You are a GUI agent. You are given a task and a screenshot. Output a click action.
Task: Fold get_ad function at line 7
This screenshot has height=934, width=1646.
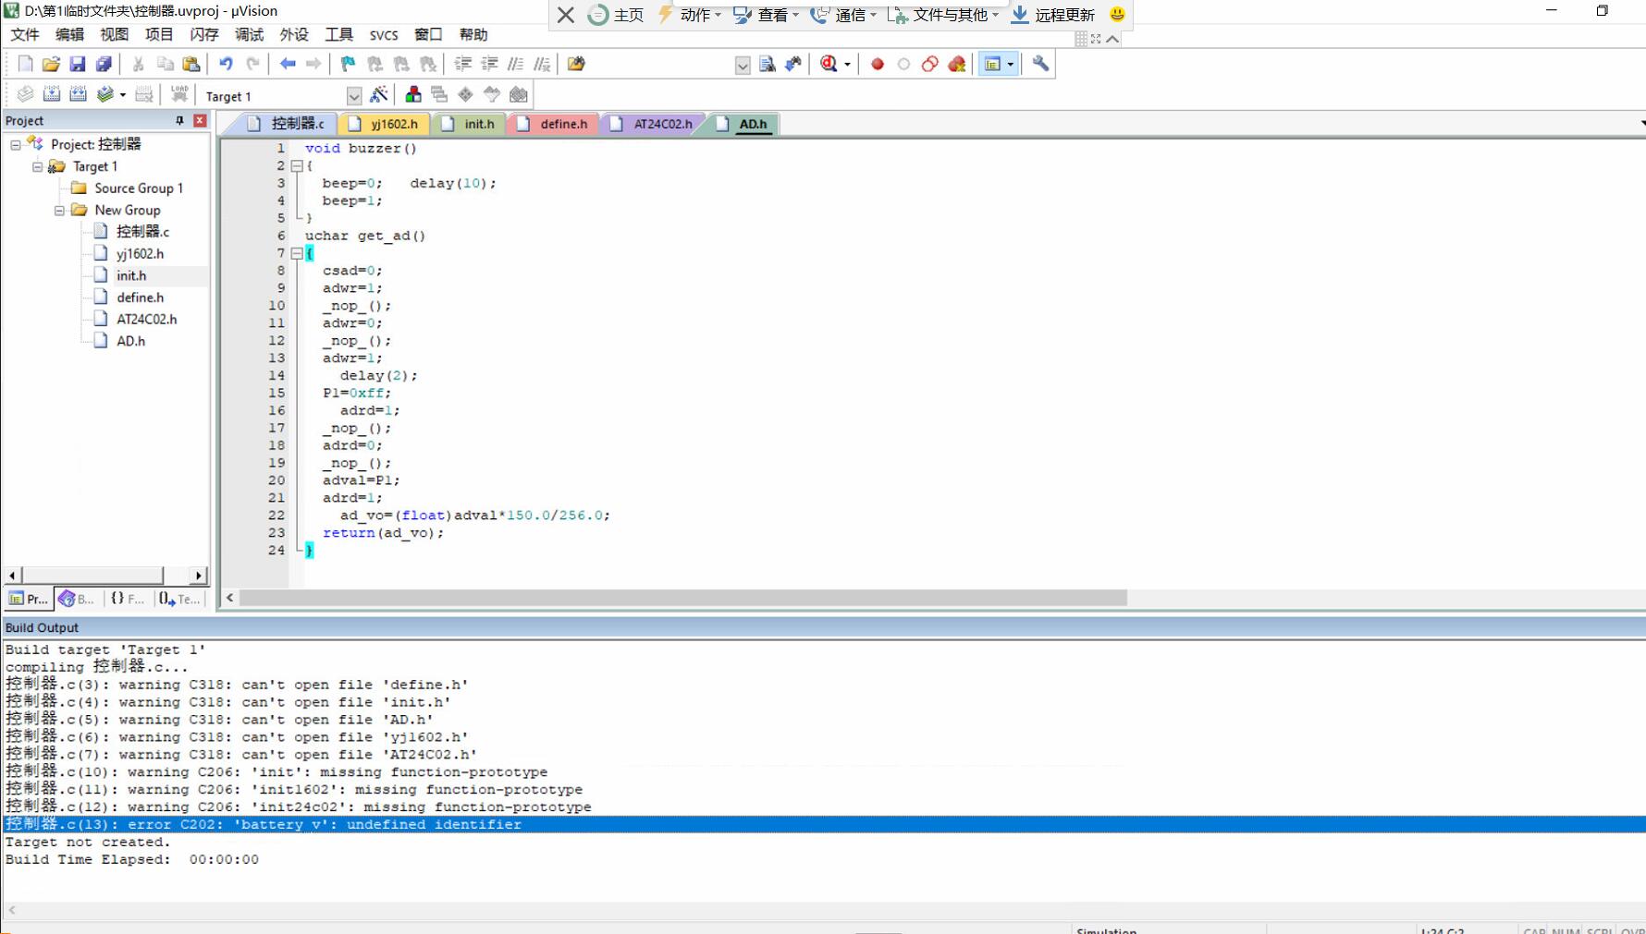click(x=297, y=253)
